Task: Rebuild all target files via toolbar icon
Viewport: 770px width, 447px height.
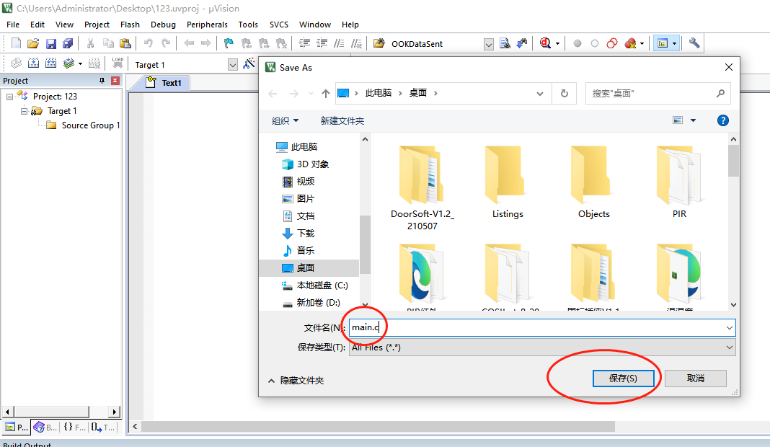Action: [x=51, y=63]
